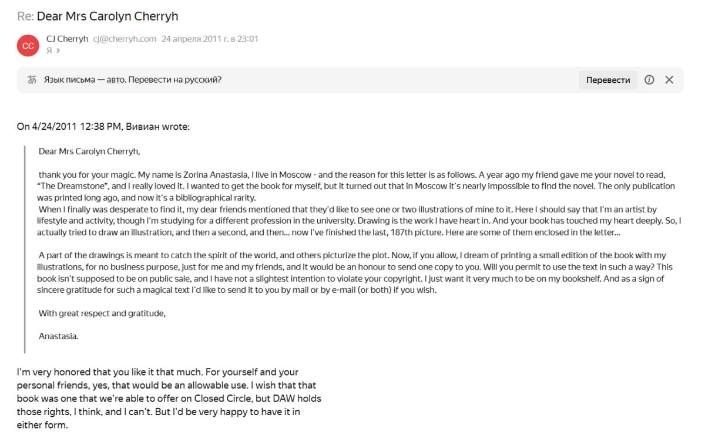This screenshot has width=705, height=442.
Task: Dismiss the translate banner with X
Action: [669, 80]
